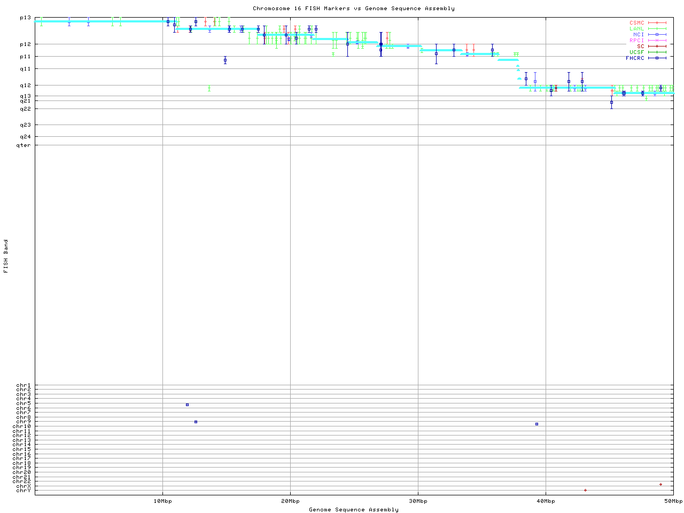Image resolution: width=684 pixels, height=513 pixels.
Task: Select the red marker on the chrX row
Action: 660,485
